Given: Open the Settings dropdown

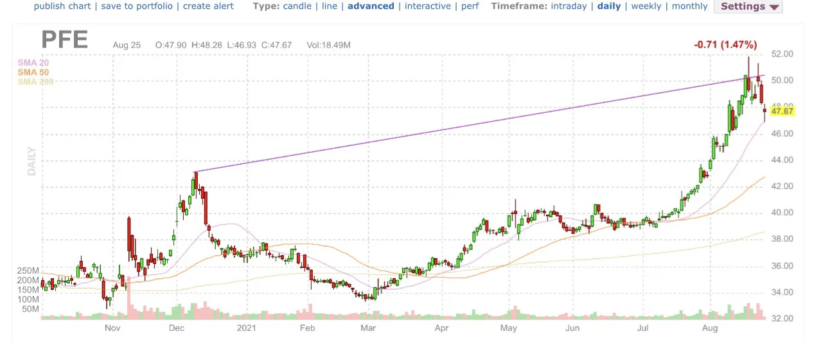Looking at the screenshot, I should 747,6.
